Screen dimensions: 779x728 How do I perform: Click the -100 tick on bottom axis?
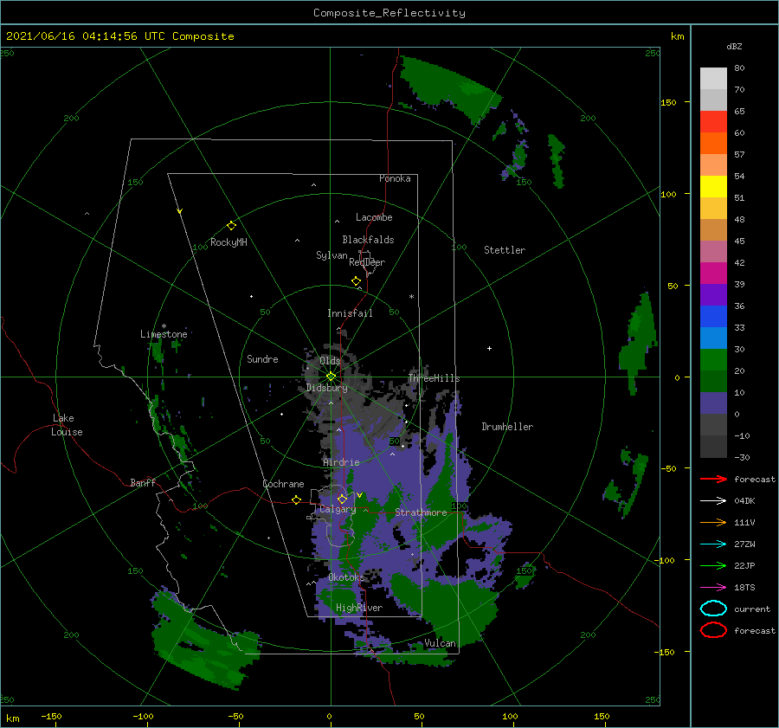pyautogui.click(x=143, y=716)
